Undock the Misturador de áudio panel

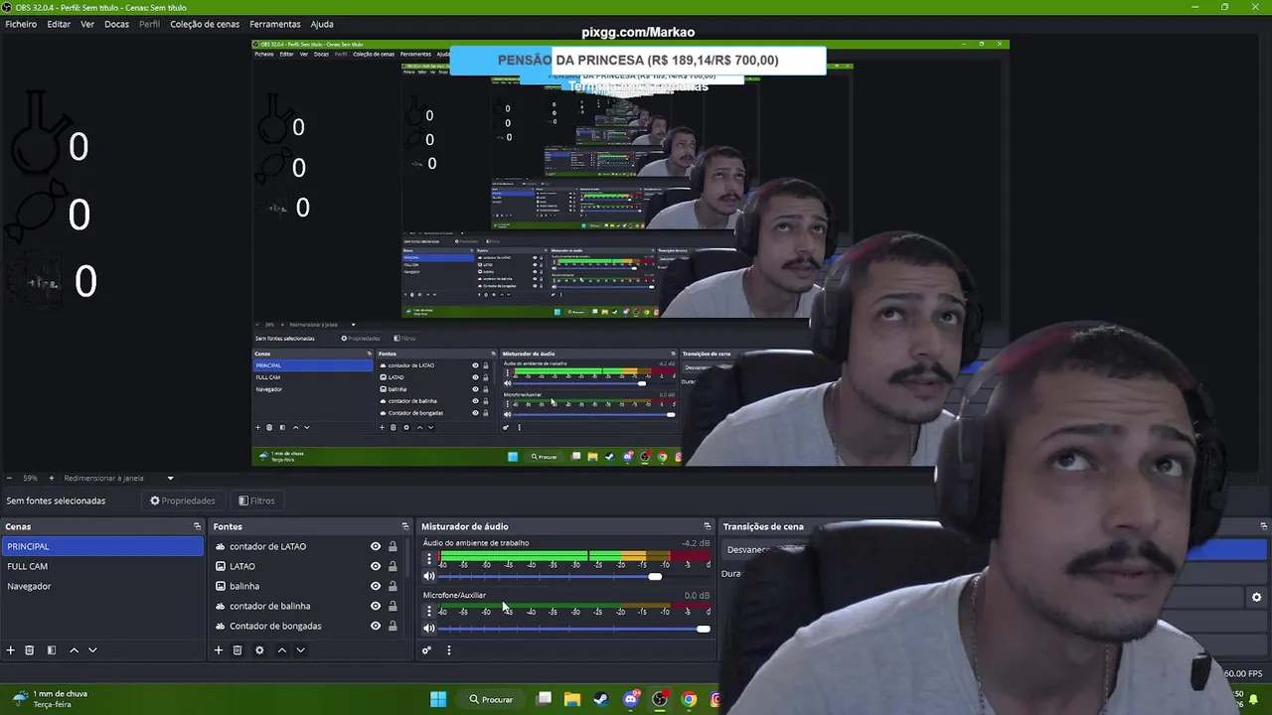pyautogui.click(x=707, y=526)
